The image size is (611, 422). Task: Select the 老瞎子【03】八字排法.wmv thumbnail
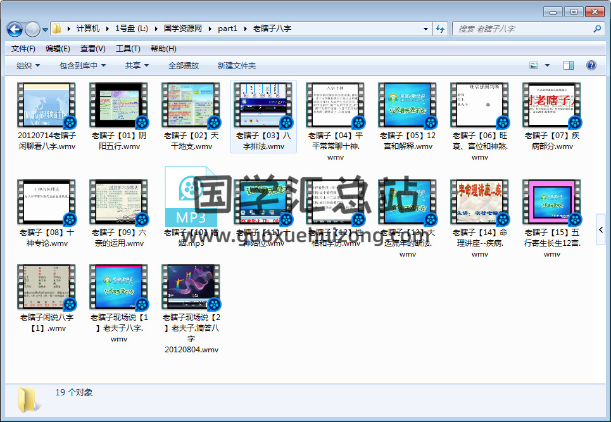pos(263,105)
